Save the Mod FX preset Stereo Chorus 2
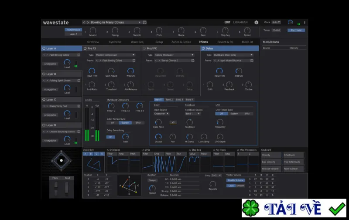The image size is (349, 220). 193,61
